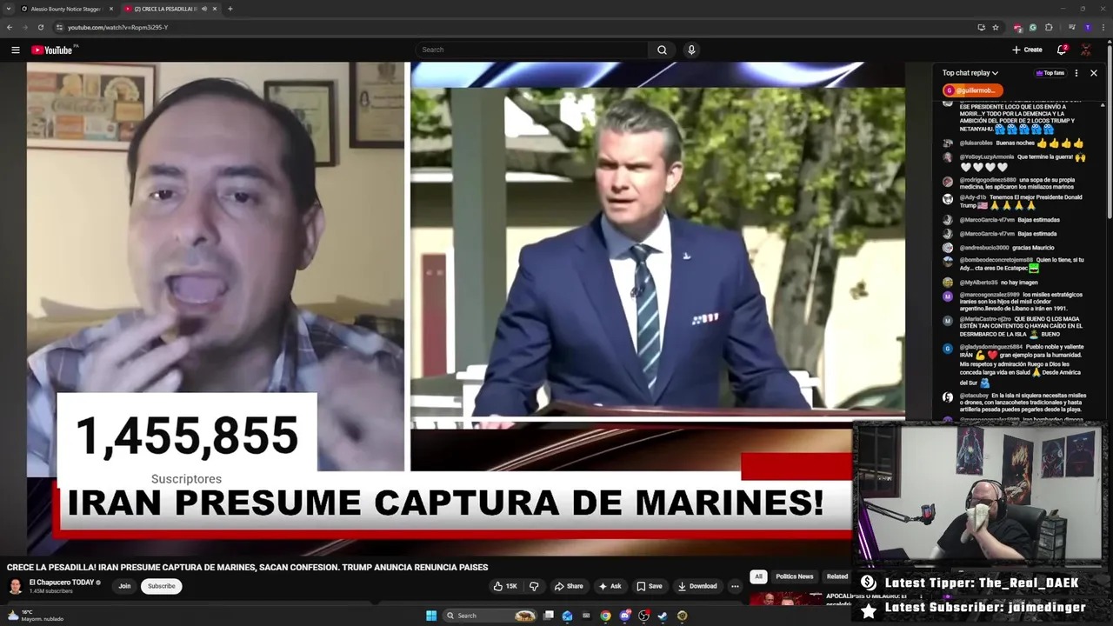Close the live chat replay panel
This screenshot has height=626, width=1113.
pos(1094,73)
